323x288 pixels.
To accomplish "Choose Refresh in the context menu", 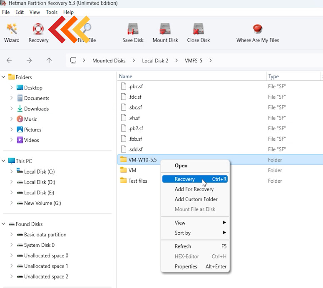I will tap(195, 247).
